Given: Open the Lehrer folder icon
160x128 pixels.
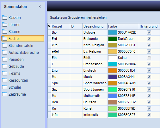Looking at the screenshot, I should (x=5, y=24).
